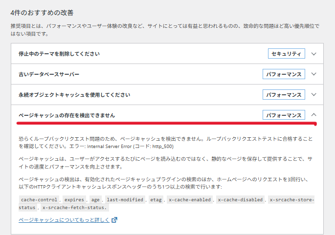The width and height of the screenshot is (335, 235).
Task: Click パフォーマンス badge on ページキャッシュ row
Action: [284, 115]
